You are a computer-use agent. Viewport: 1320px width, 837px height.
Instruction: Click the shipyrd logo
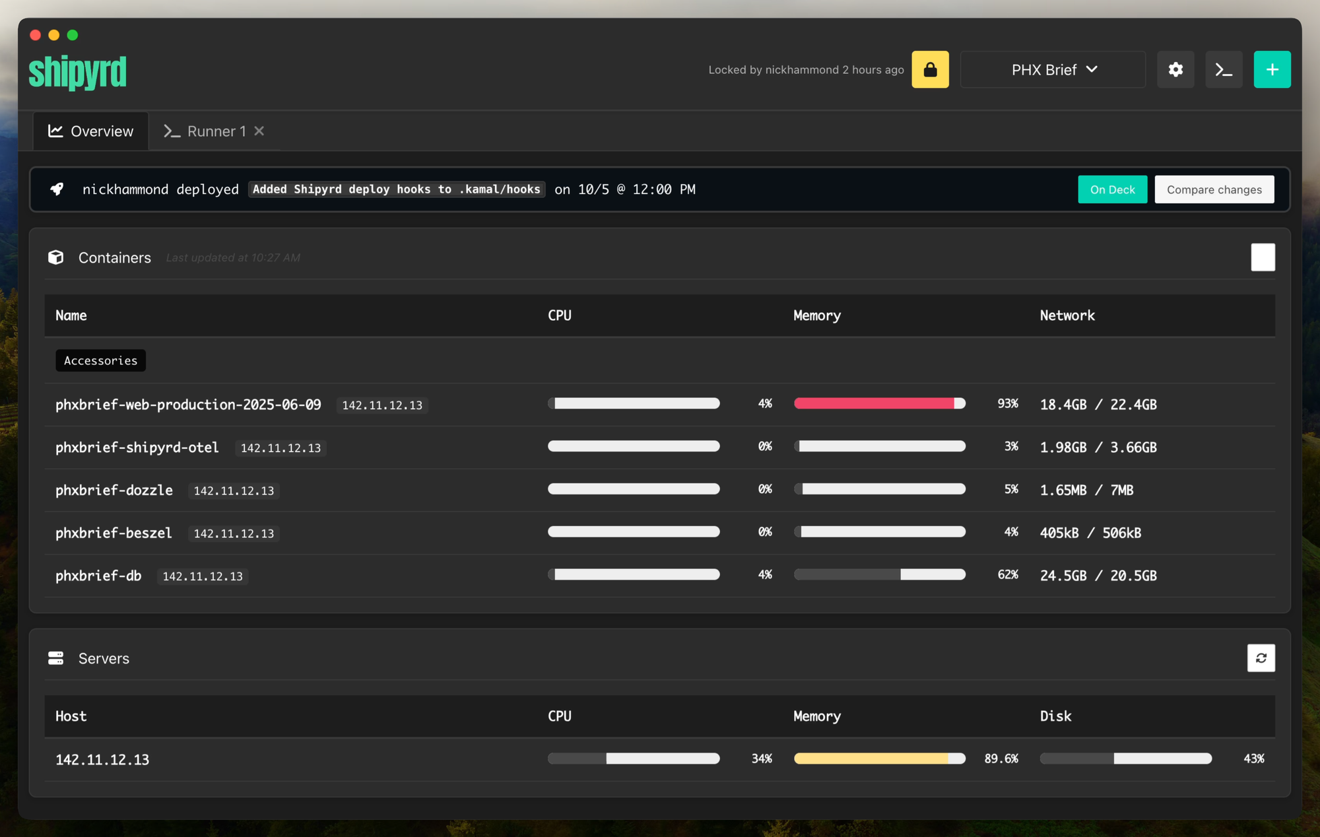tap(78, 73)
